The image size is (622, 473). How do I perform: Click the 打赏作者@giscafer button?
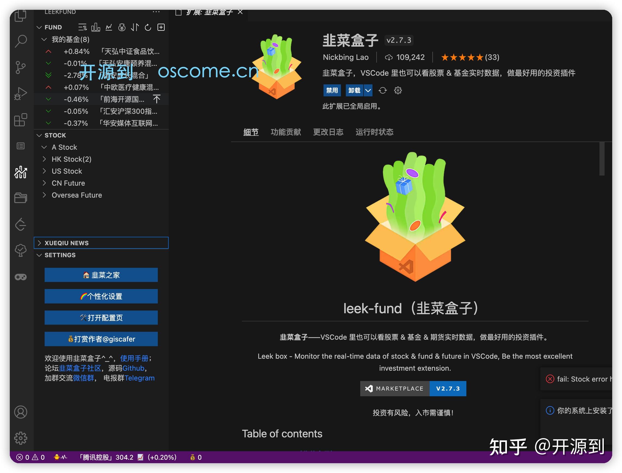[x=101, y=339]
